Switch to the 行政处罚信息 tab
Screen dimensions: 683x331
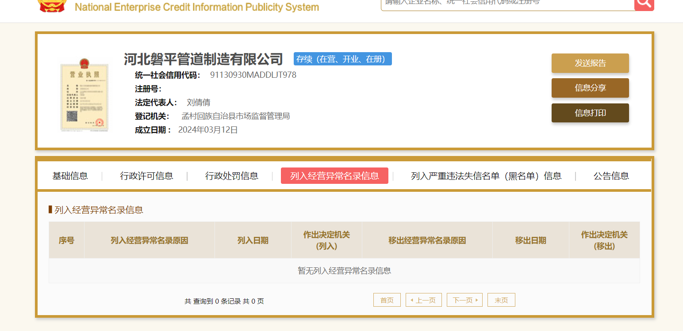[231, 176]
